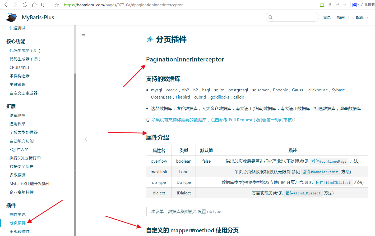
Task: Open 数据安全保护 in the sidebar
Action: [22, 166]
